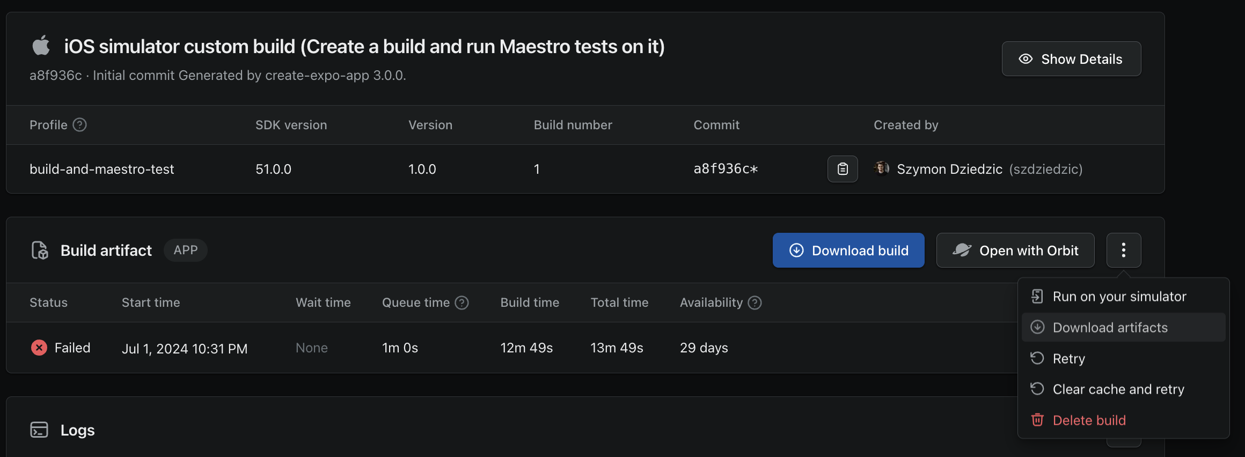Click the Build artifact file icon
The width and height of the screenshot is (1245, 457).
pyautogui.click(x=40, y=250)
